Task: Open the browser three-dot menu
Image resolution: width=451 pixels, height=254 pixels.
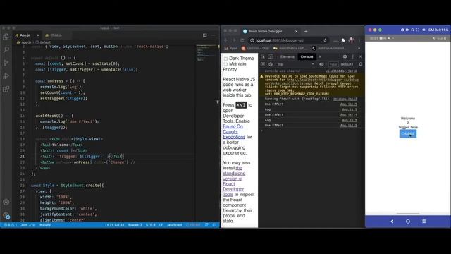Action: tap(359, 40)
